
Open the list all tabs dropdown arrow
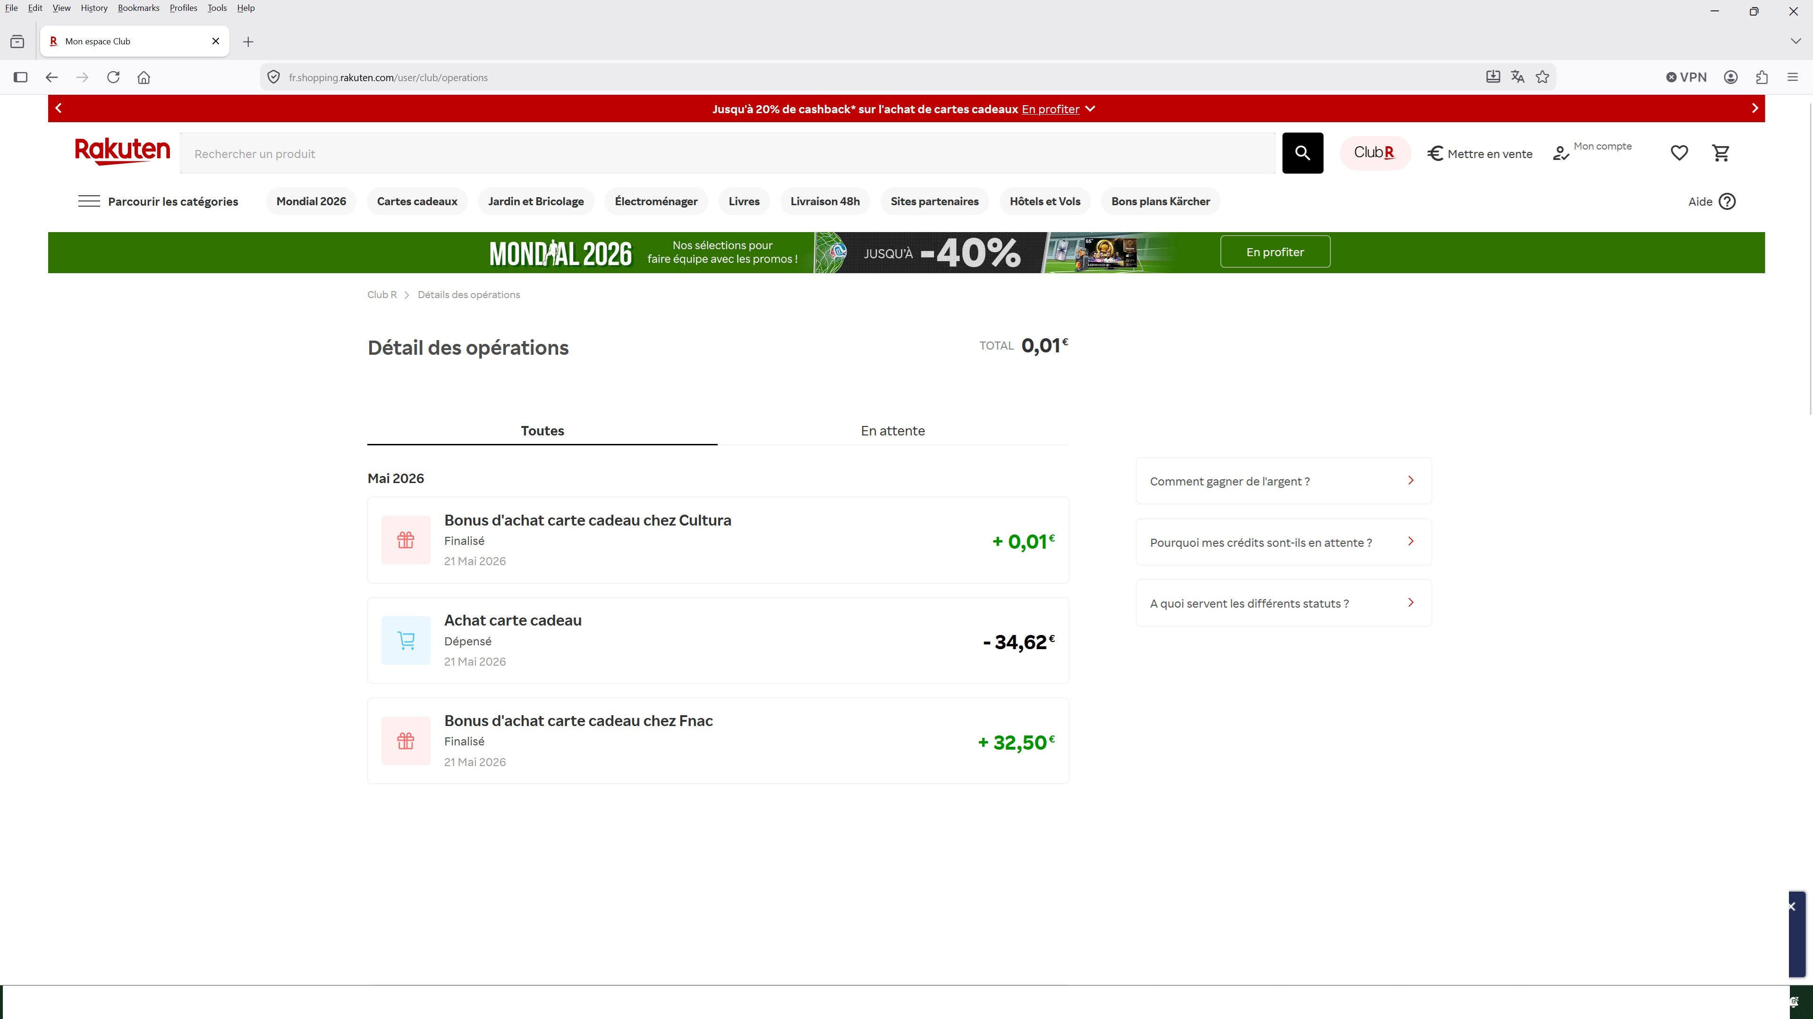point(1796,42)
